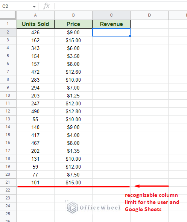The height and width of the screenshot is (222, 187).
Task: Select cell with units sold 490
Action: (x=35, y=111)
